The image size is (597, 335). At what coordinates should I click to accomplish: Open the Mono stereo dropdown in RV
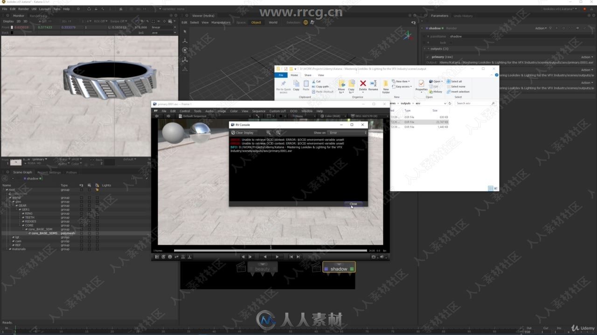click(303, 116)
